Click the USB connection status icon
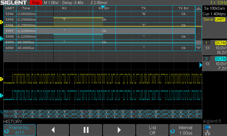 [208, 127]
